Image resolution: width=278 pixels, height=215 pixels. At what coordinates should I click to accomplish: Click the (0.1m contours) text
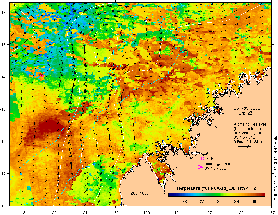coord(247,129)
